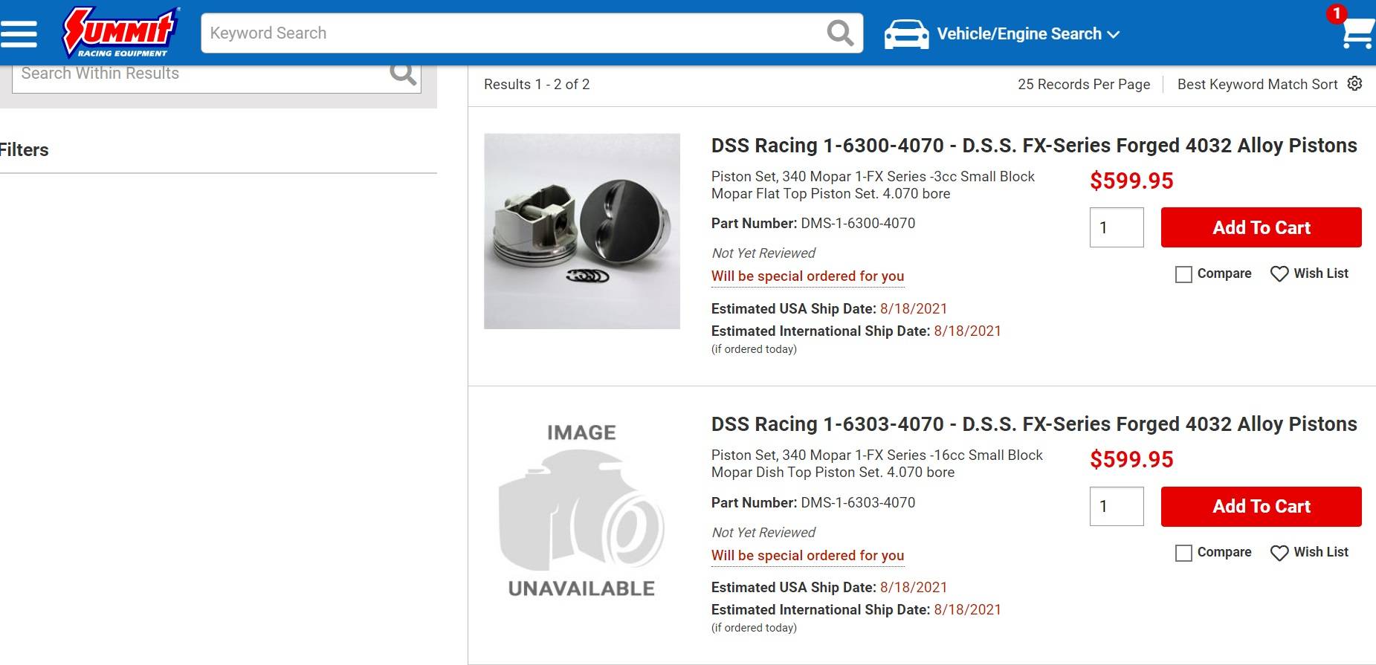Click Part Number DMS-1-6300-4070 text
The height and width of the screenshot is (665, 1376).
813,223
